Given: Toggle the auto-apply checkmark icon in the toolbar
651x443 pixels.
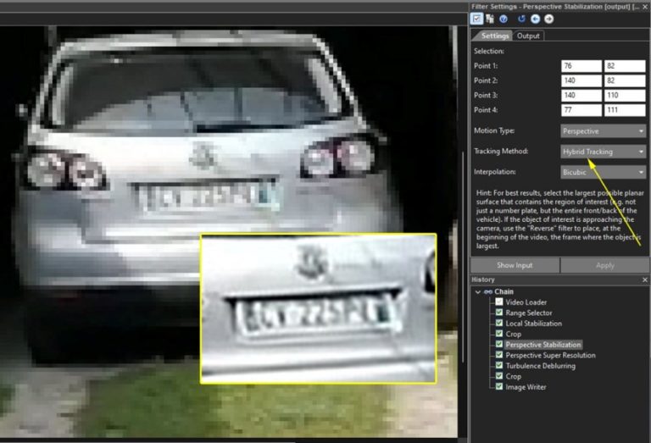Looking at the screenshot, I should tap(476, 19).
